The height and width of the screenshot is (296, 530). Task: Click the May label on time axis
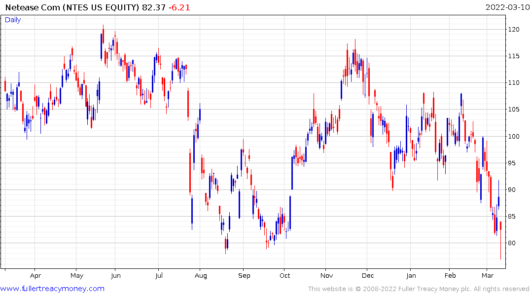tap(77, 276)
